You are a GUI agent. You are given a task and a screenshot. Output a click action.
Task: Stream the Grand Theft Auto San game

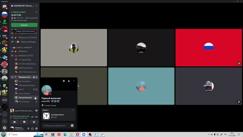point(36,111)
